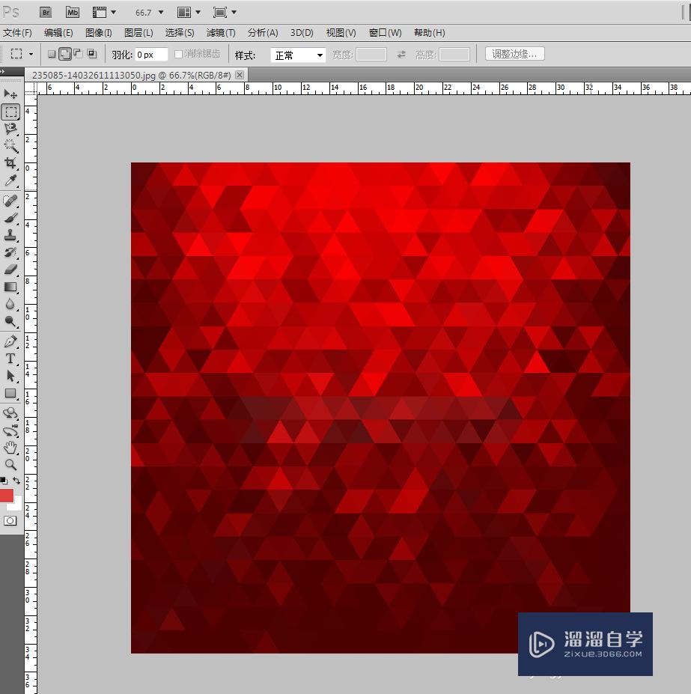Toggle the anti-alias checkbox

(x=178, y=54)
